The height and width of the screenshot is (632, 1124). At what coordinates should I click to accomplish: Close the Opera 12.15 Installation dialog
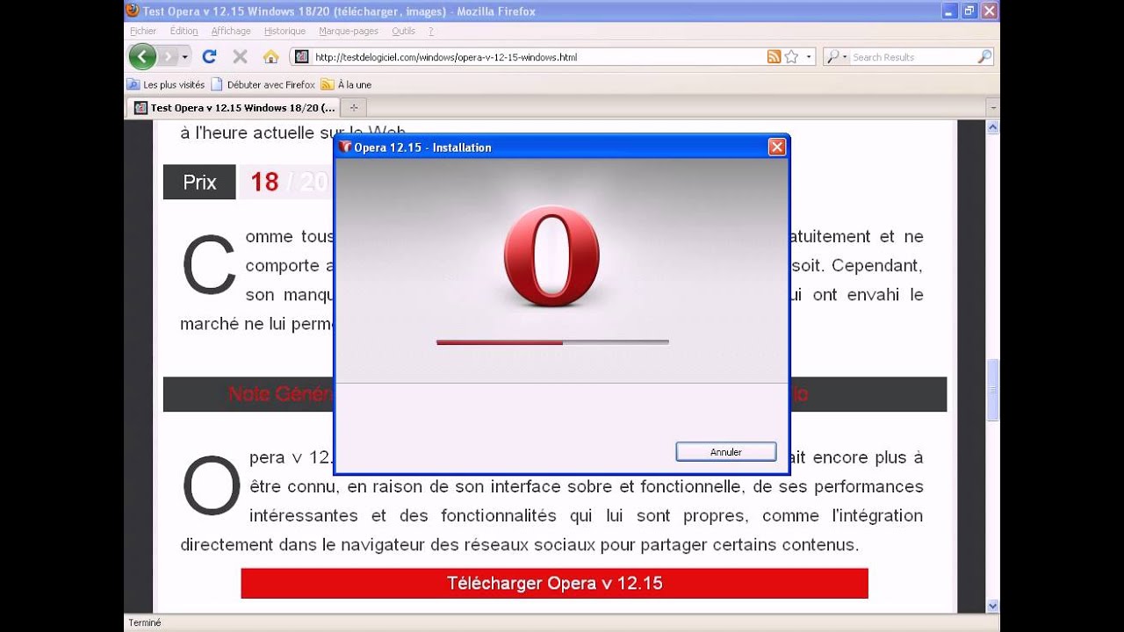[x=776, y=147]
